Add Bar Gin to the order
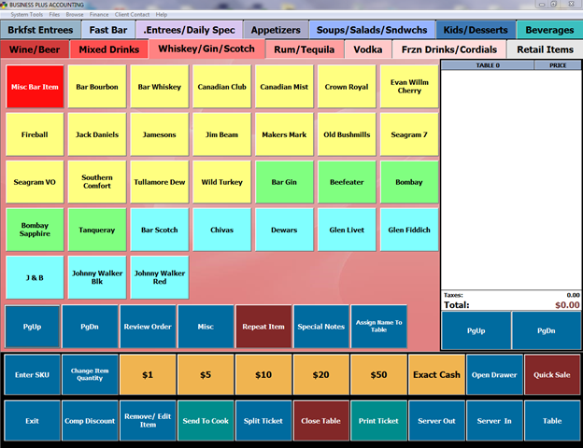This screenshot has height=448, width=583. pos(284,182)
